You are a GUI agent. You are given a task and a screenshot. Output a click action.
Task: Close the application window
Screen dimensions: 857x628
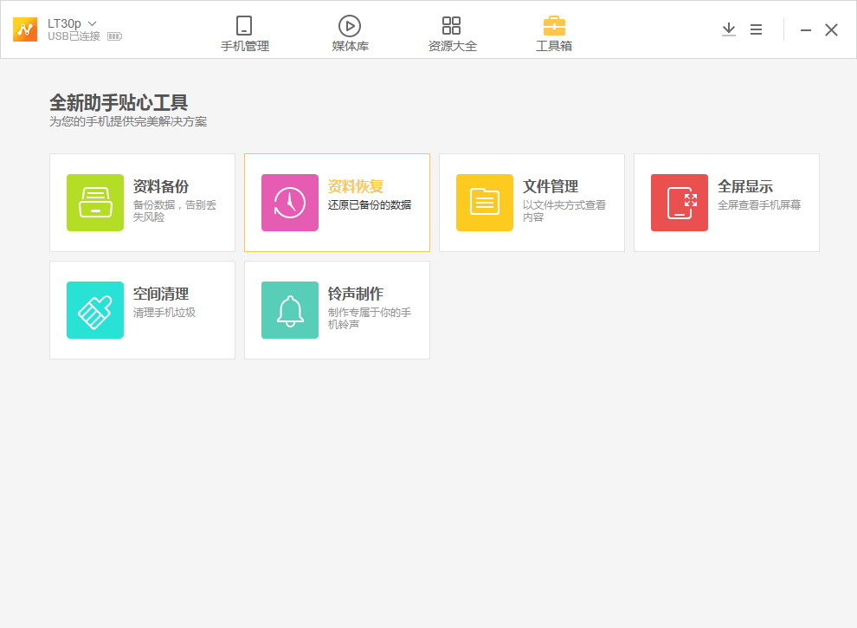tap(831, 29)
